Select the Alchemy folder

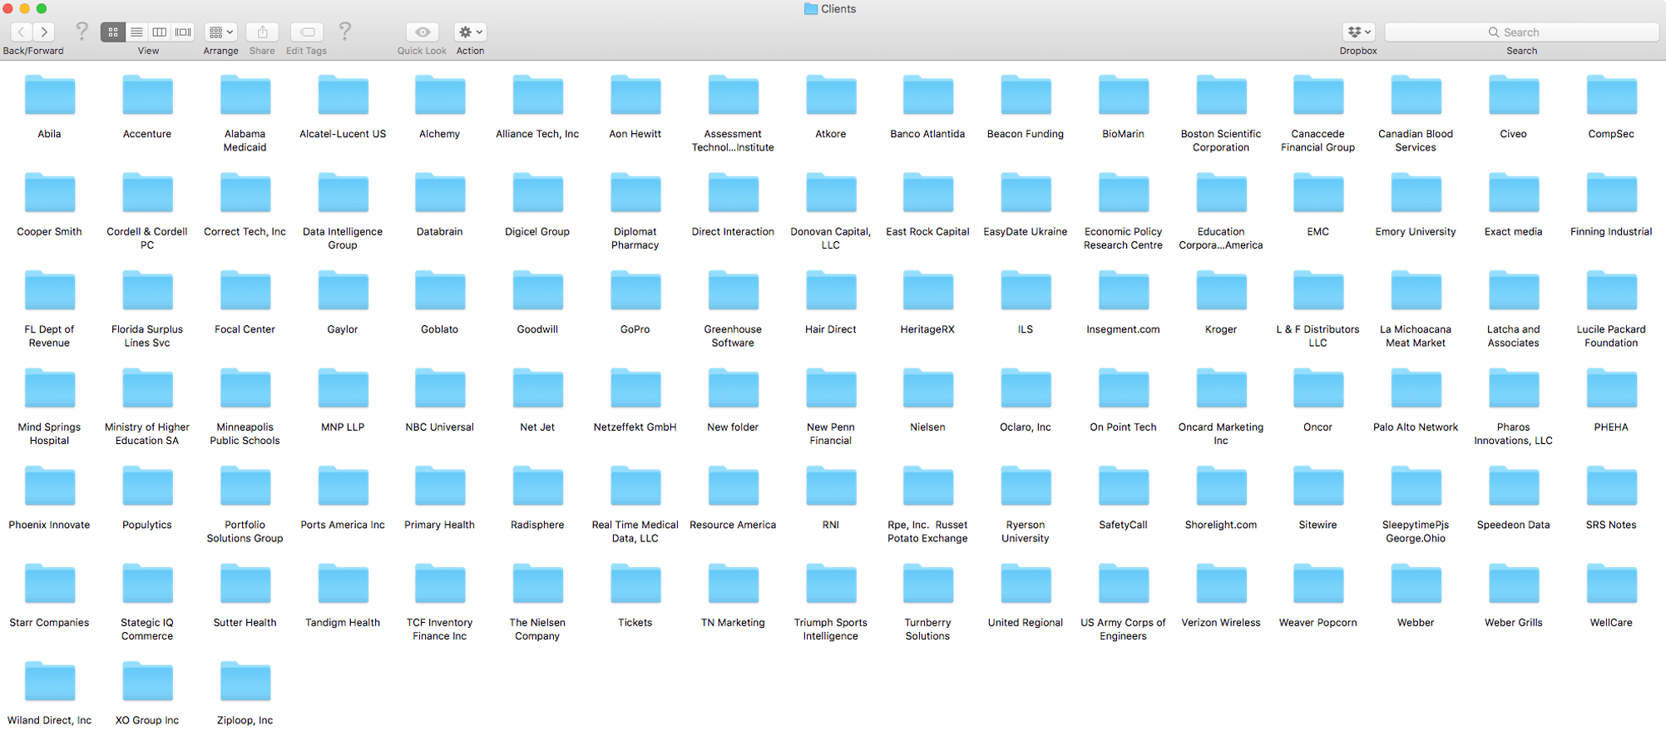pyautogui.click(x=440, y=95)
